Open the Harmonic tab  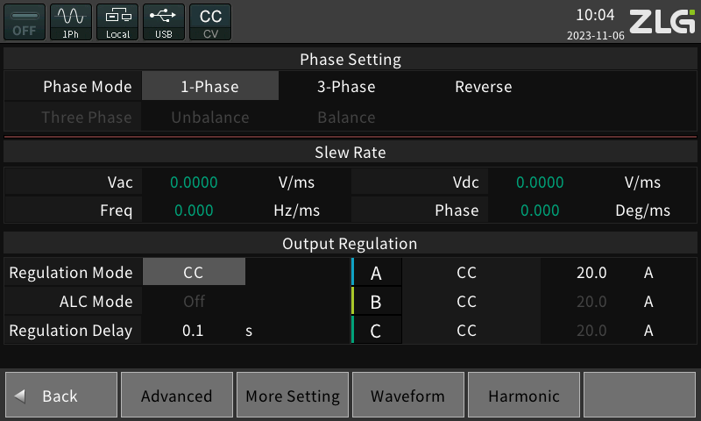[524, 396]
